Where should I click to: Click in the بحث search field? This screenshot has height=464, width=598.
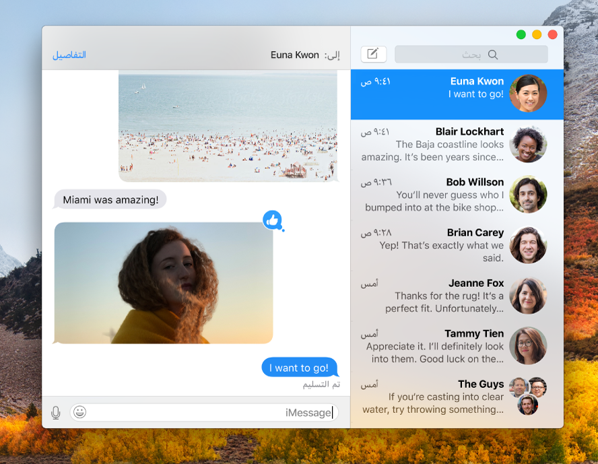(471, 54)
